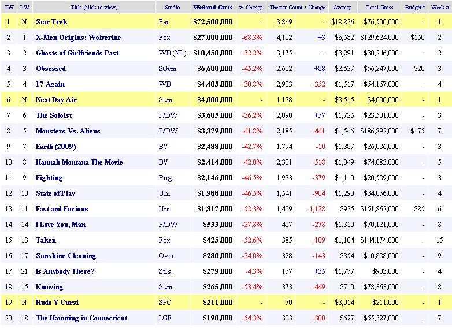Sort by % Change column header
The width and height of the screenshot is (452, 328).
[x=250, y=8]
